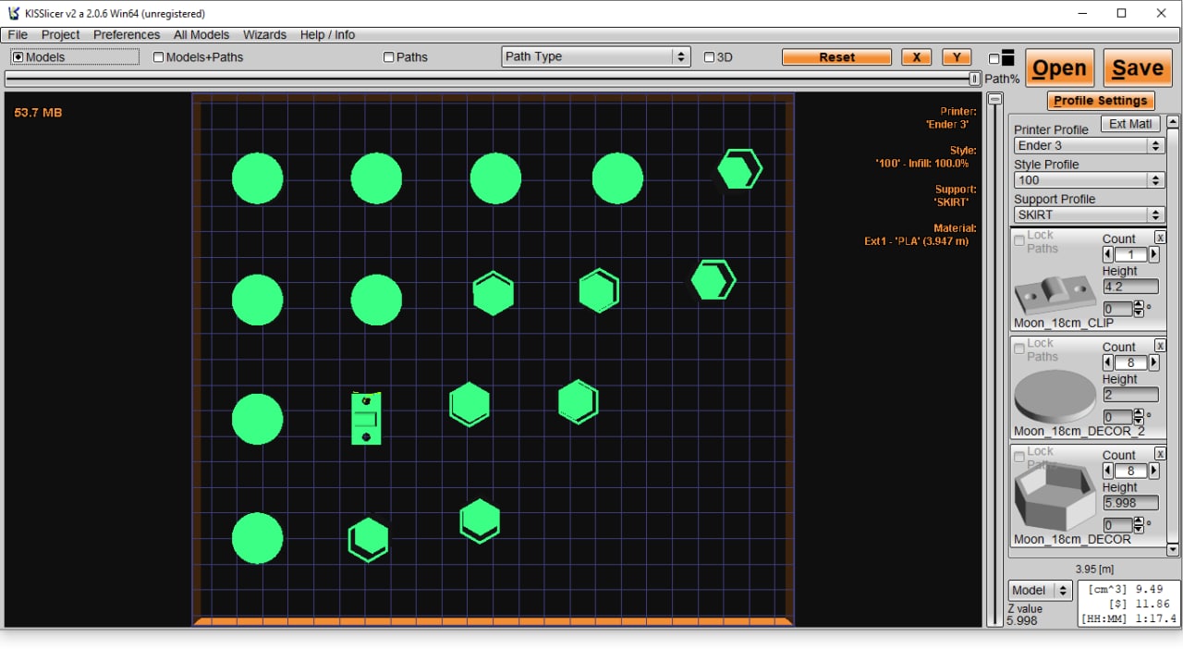Toggle Lock Paths for Moon_18cm_CLIP
Viewport: 1183px width, 649px height.
[x=1019, y=240]
